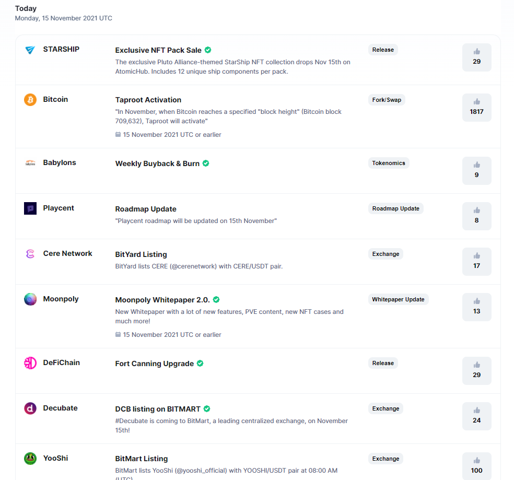514x480 pixels.
Task: Upvote Moonpoly Whitepaper 2.0 event
Action: pos(476,307)
